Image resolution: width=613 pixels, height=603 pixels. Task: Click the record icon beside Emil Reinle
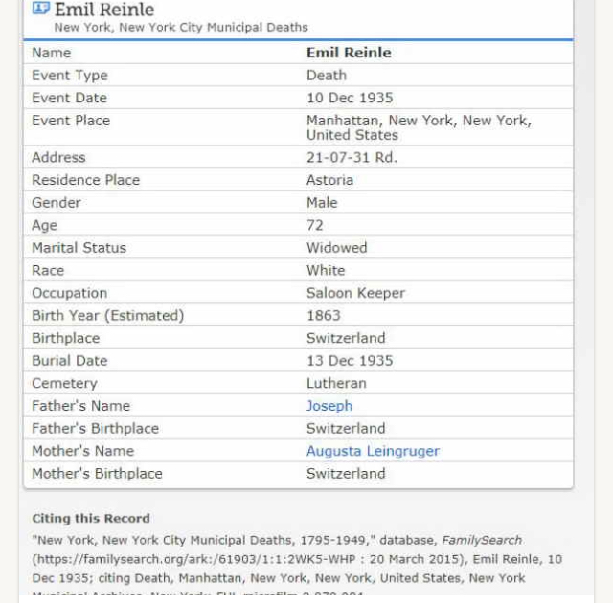[x=42, y=9]
